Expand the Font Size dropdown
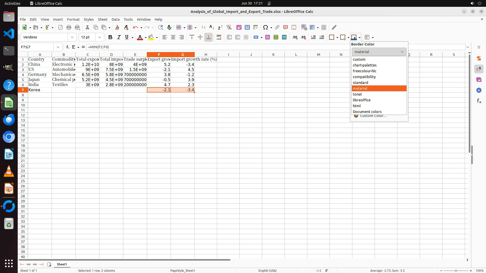 (x=100, y=37)
